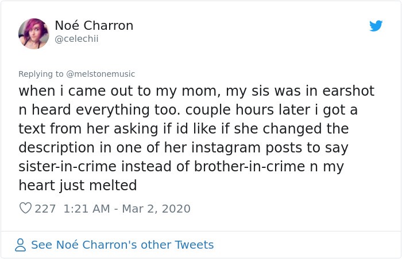This screenshot has width=402, height=259.
Task: Open the @melstonemusic mention
Action: click(100, 74)
